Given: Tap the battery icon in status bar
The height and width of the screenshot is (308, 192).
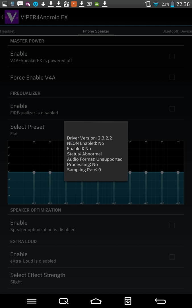Looking at the screenshot, I should pos(172,4).
